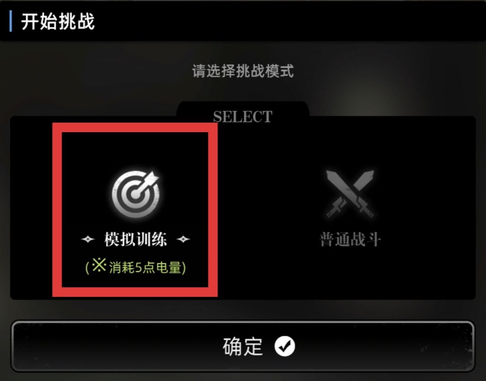The height and width of the screenshot is (381, 486).
Task: Select the crossed swords icon for 普通战斗
Action: [350, 194]
